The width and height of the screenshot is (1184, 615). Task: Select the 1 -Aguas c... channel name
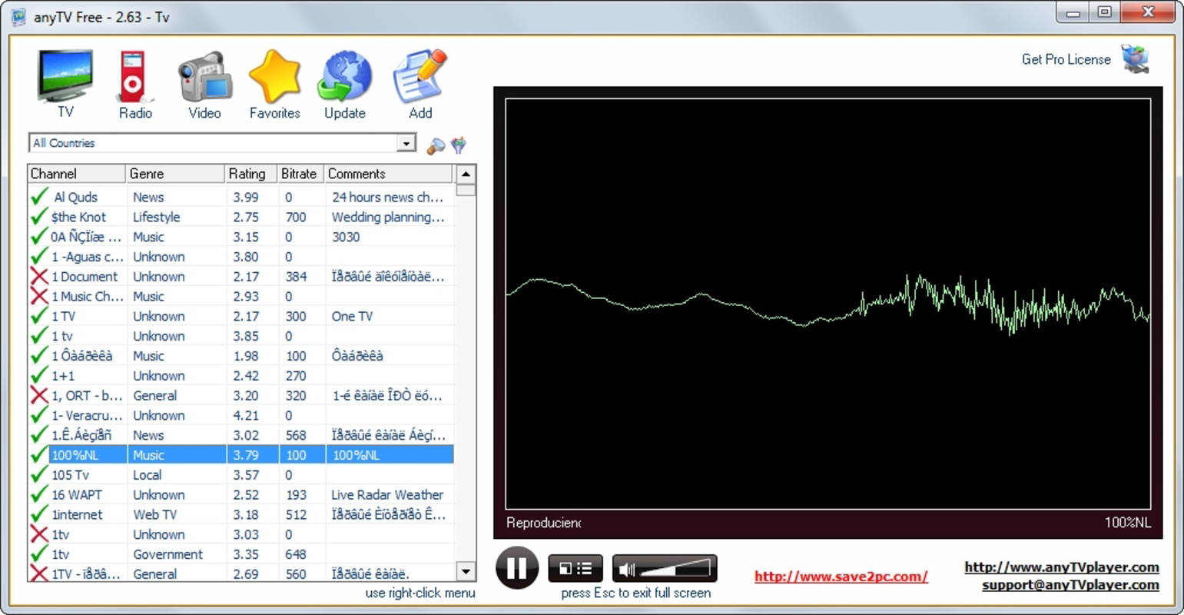tap(87, 257)
